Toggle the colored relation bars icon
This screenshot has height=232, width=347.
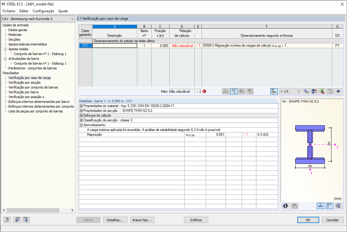(x=274, y=91)
